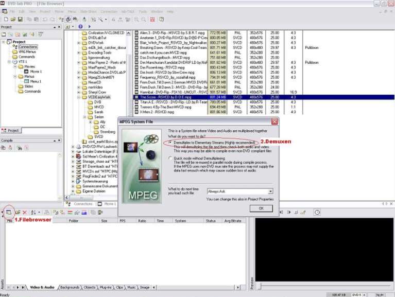Click the New Project icon in main toolbar
The height and width of the screenshot is (297, 395).
[x=5, y=19]
